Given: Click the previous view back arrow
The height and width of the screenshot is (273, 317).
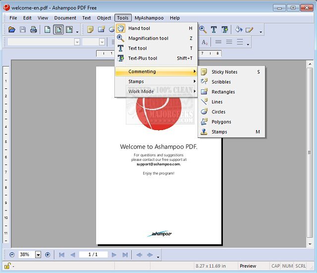Looking at the screenshot, I should point(139,255).
